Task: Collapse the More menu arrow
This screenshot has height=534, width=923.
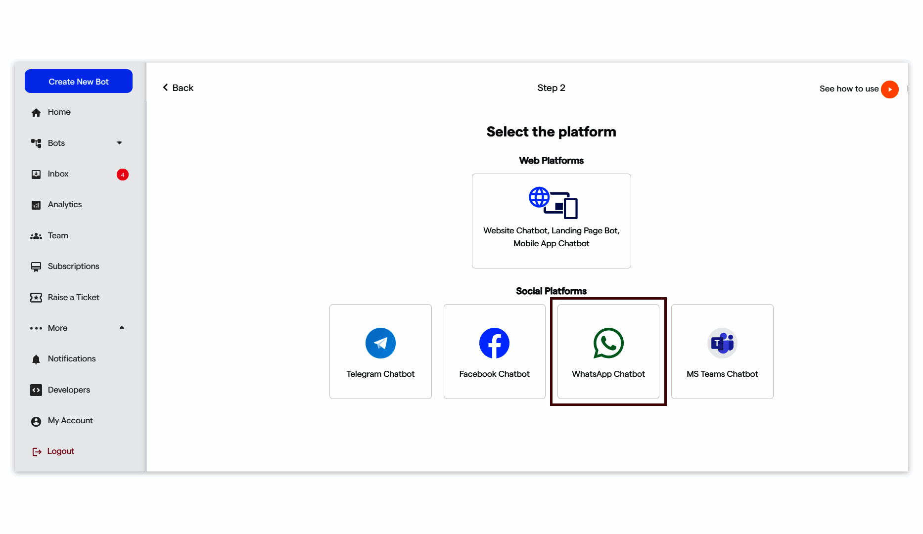Action: pyautogui.click(x=122, y=328)
